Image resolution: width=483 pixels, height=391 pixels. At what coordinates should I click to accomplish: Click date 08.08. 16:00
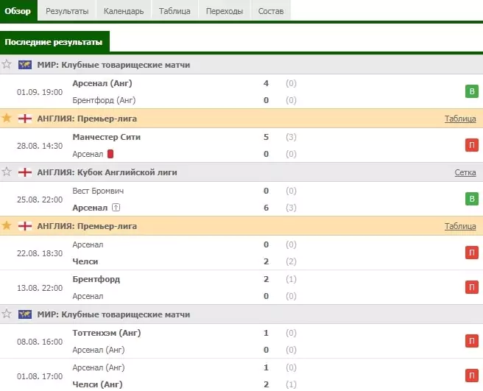40,342
